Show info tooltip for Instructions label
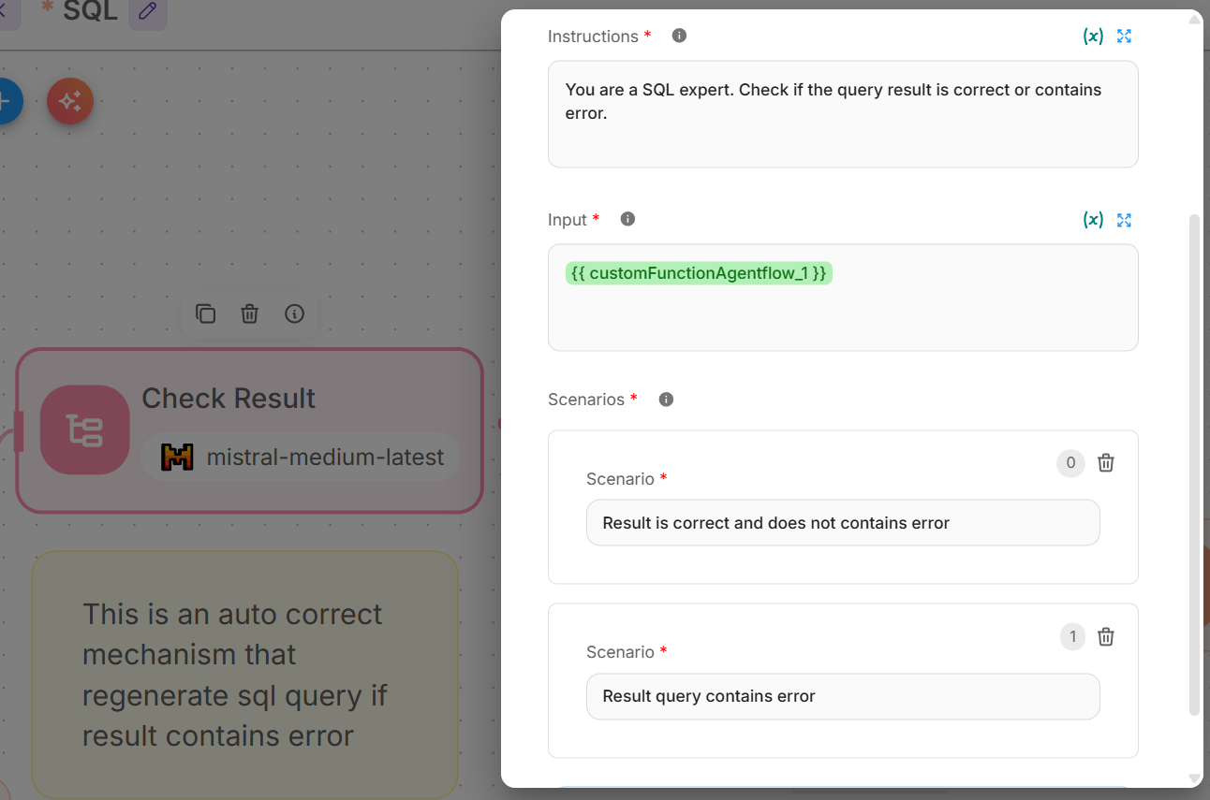 (680, 36)
